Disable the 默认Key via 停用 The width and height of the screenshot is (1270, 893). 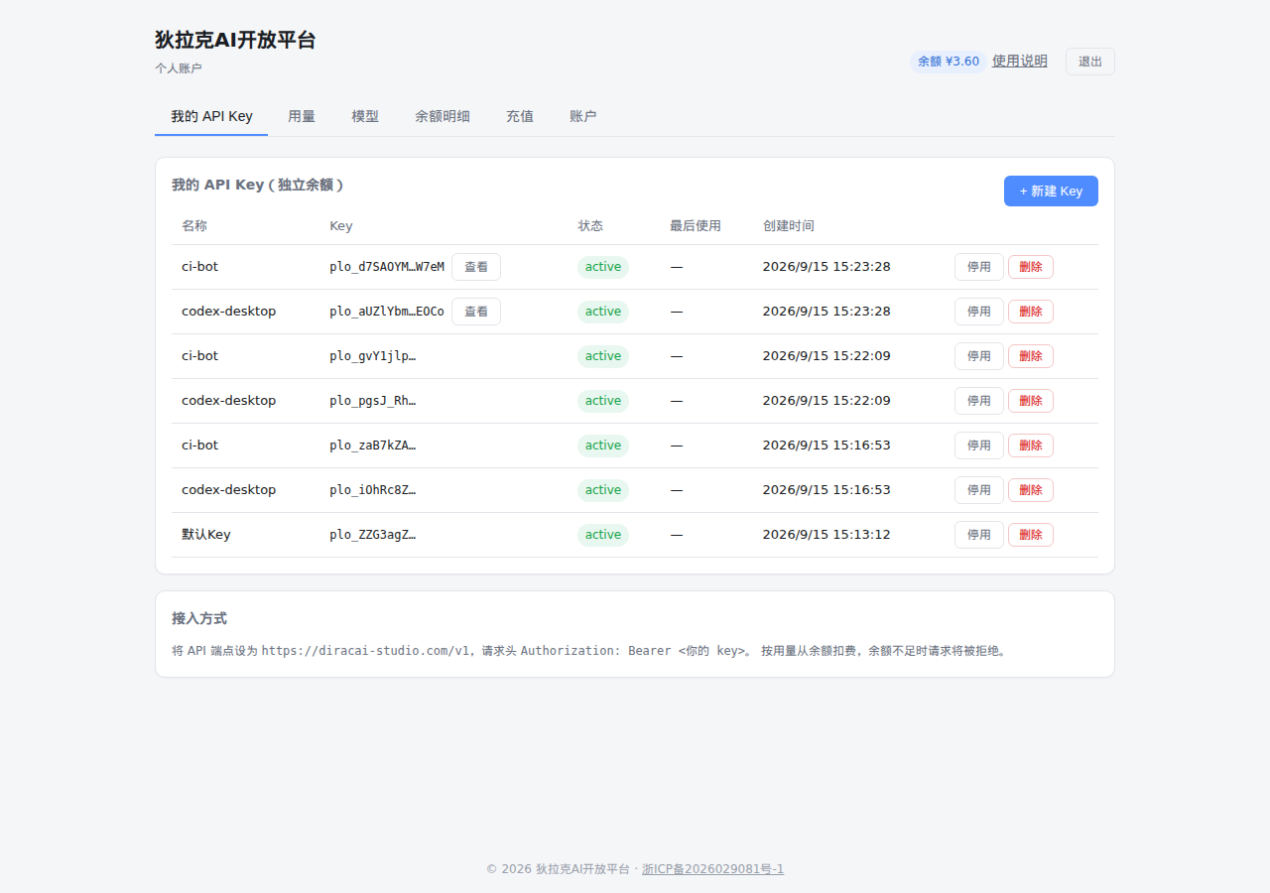click(979, 535)
